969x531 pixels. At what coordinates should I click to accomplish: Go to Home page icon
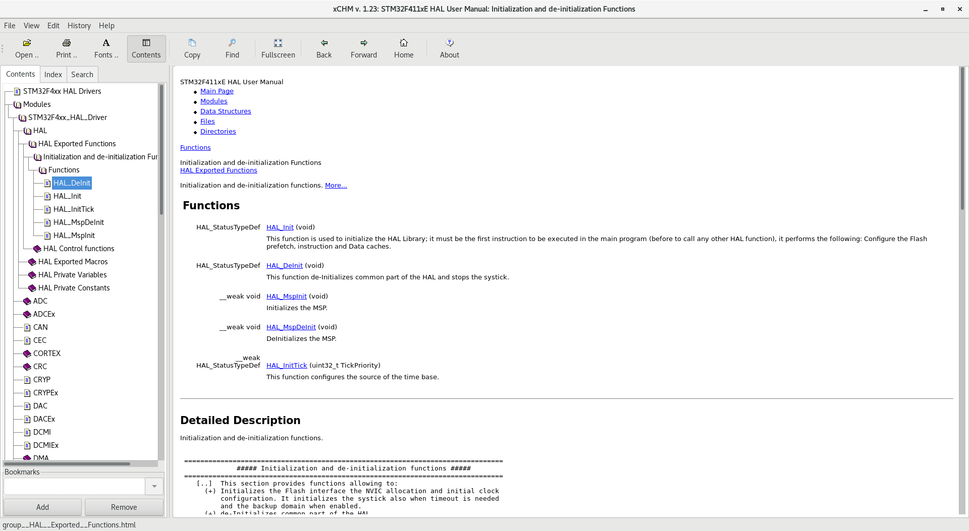404,48
